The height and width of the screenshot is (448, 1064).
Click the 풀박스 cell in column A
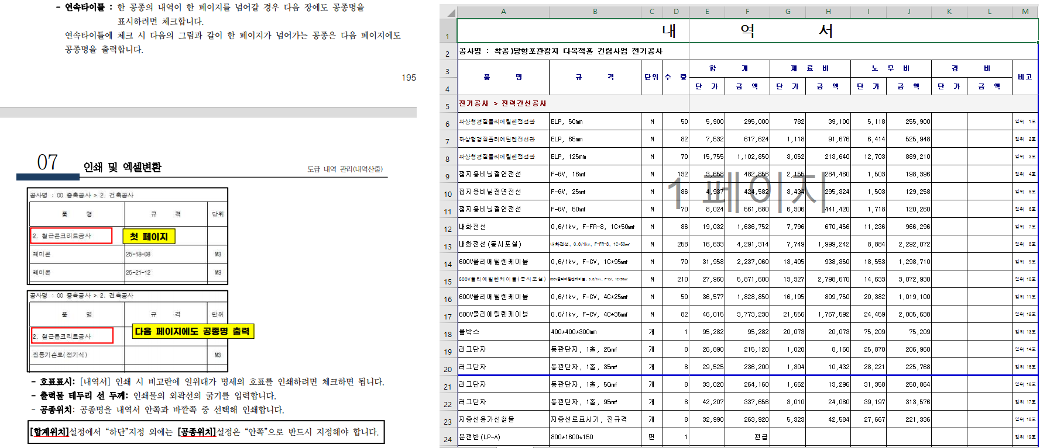503,332
